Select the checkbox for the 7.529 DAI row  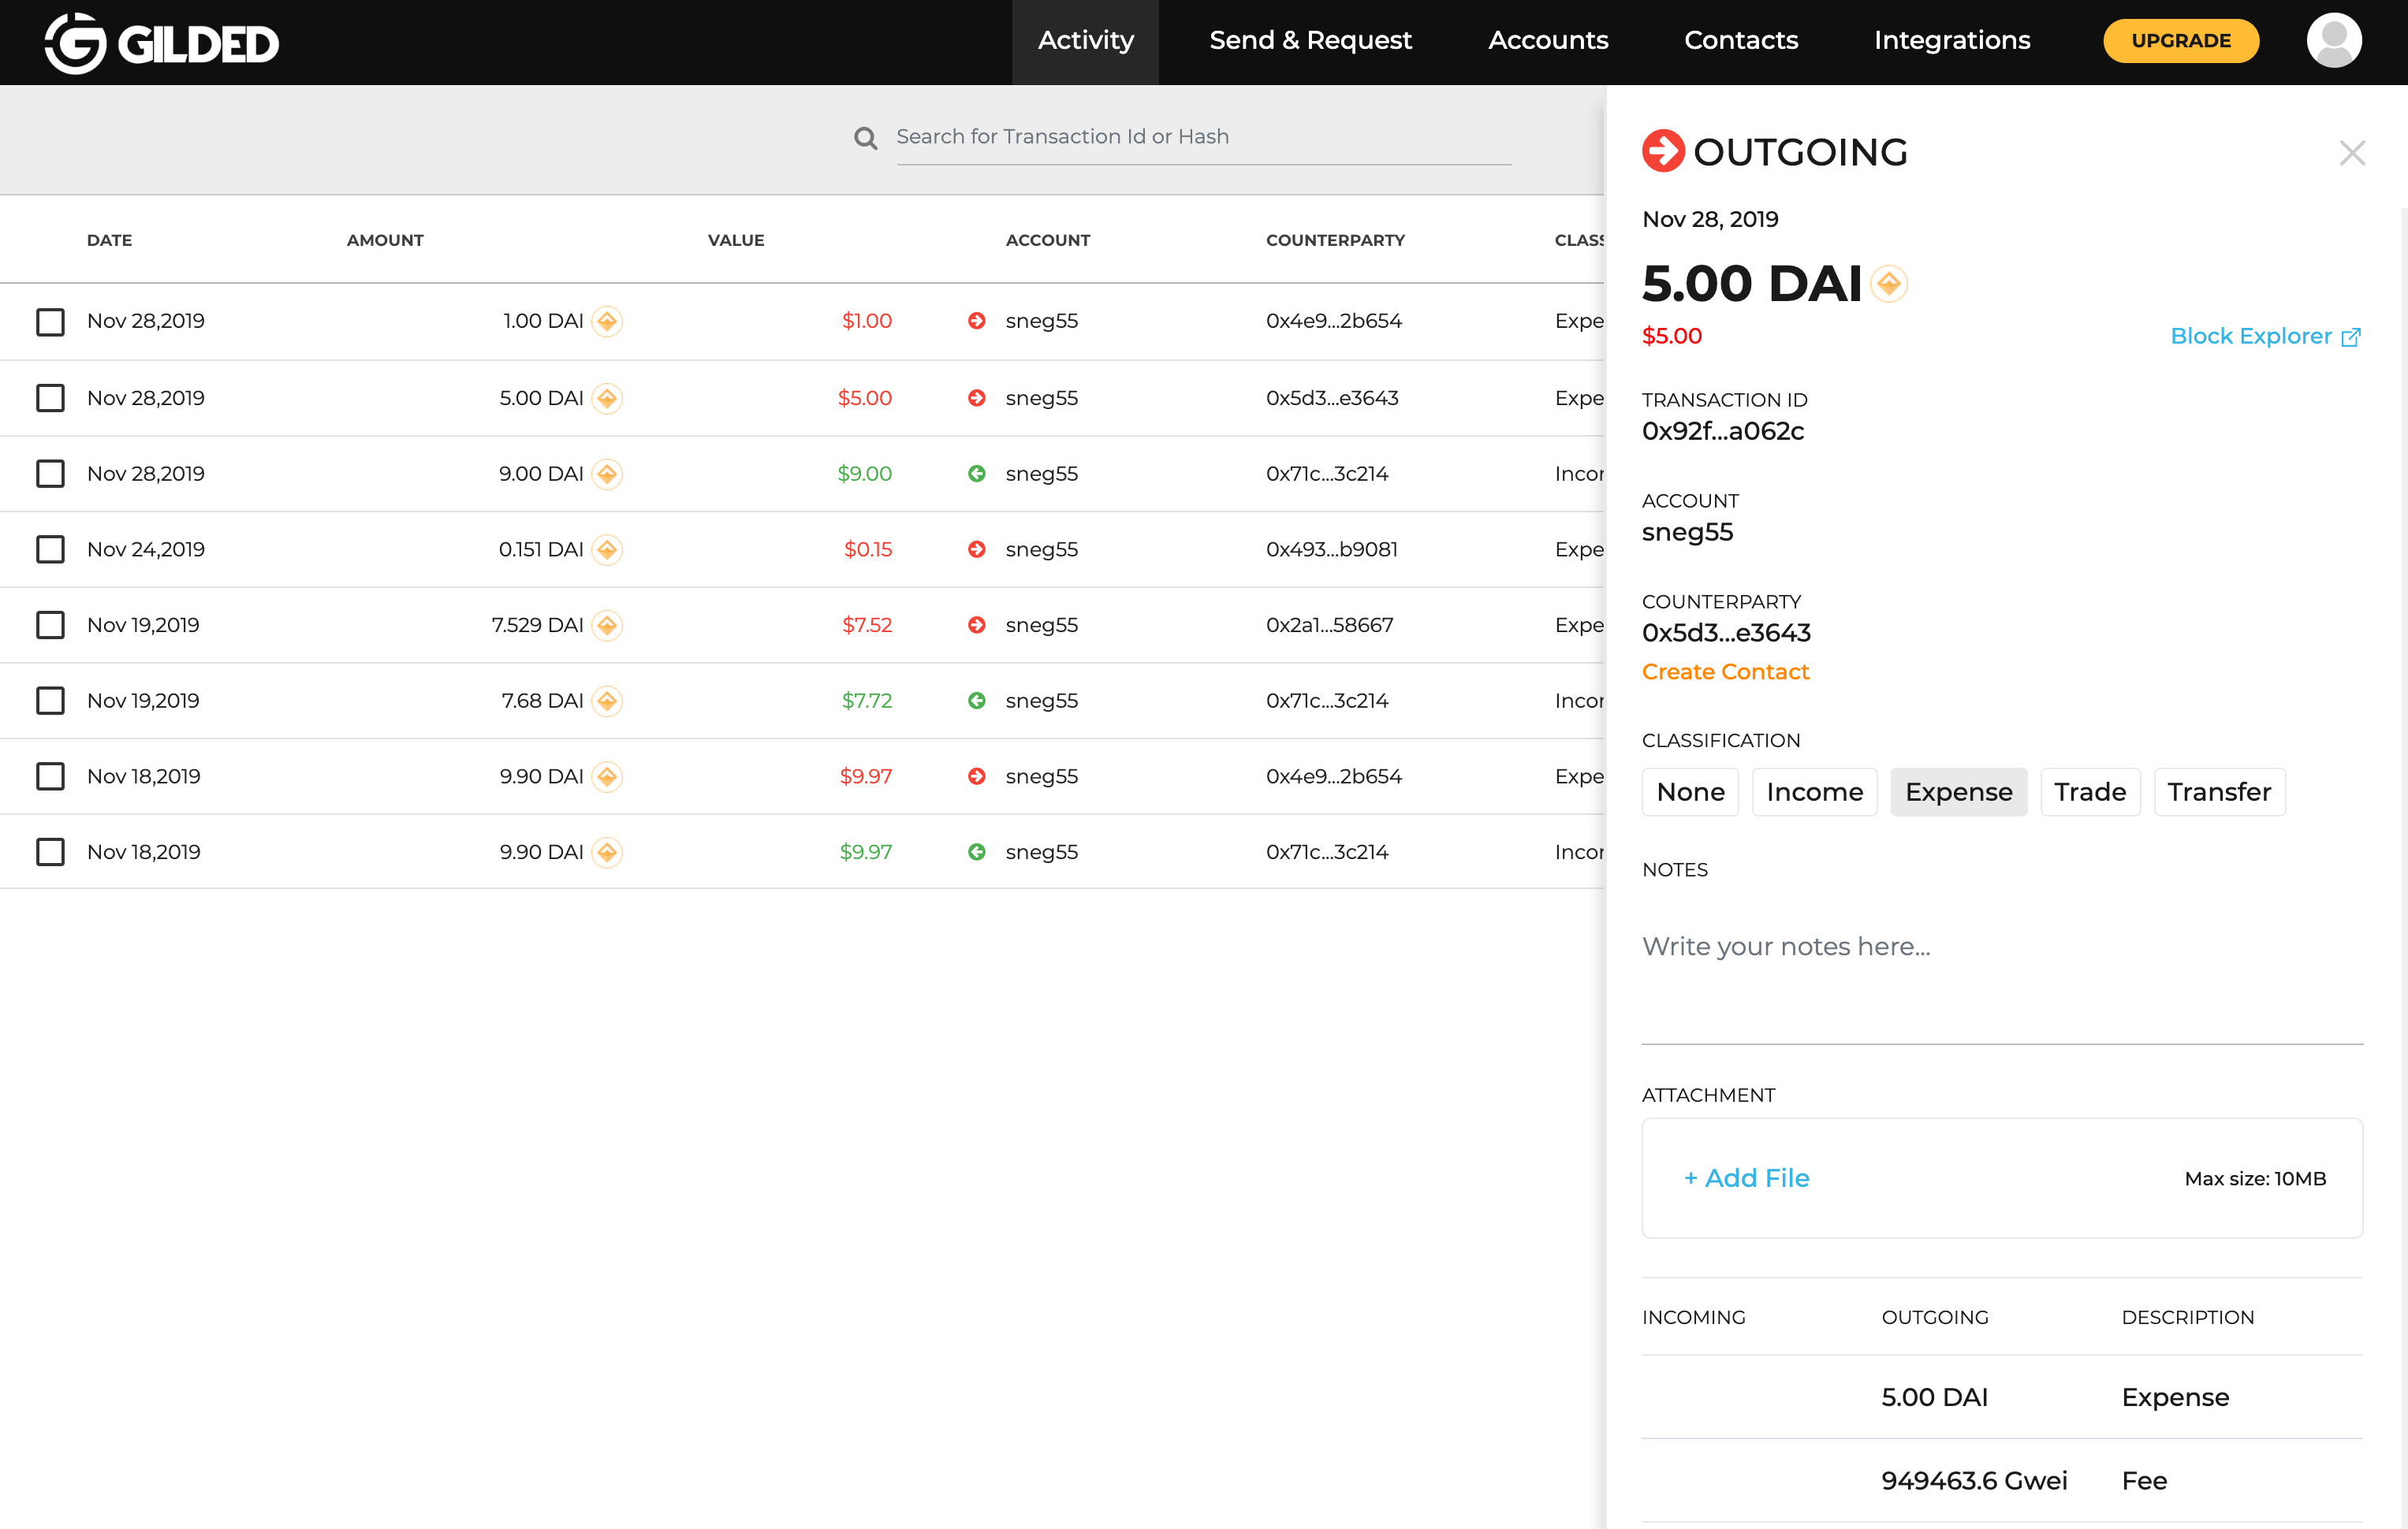click(x=50, y=626)
